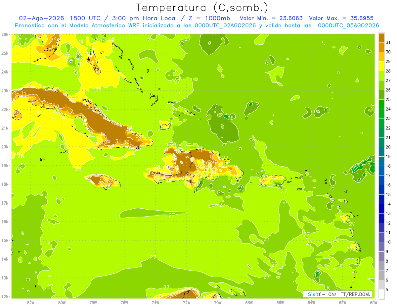
Task: Click the '17N' latitude label
Action: pyautogui.click(x=5, y=203)
